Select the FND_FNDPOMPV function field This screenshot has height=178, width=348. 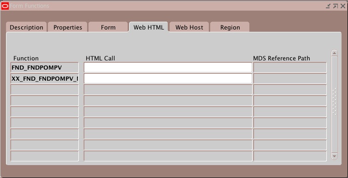coord(45,67)
